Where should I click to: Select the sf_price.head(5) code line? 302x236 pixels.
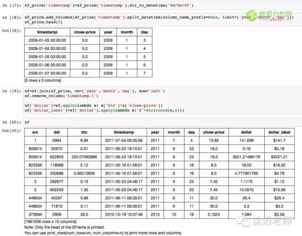(x=43, y=22)
